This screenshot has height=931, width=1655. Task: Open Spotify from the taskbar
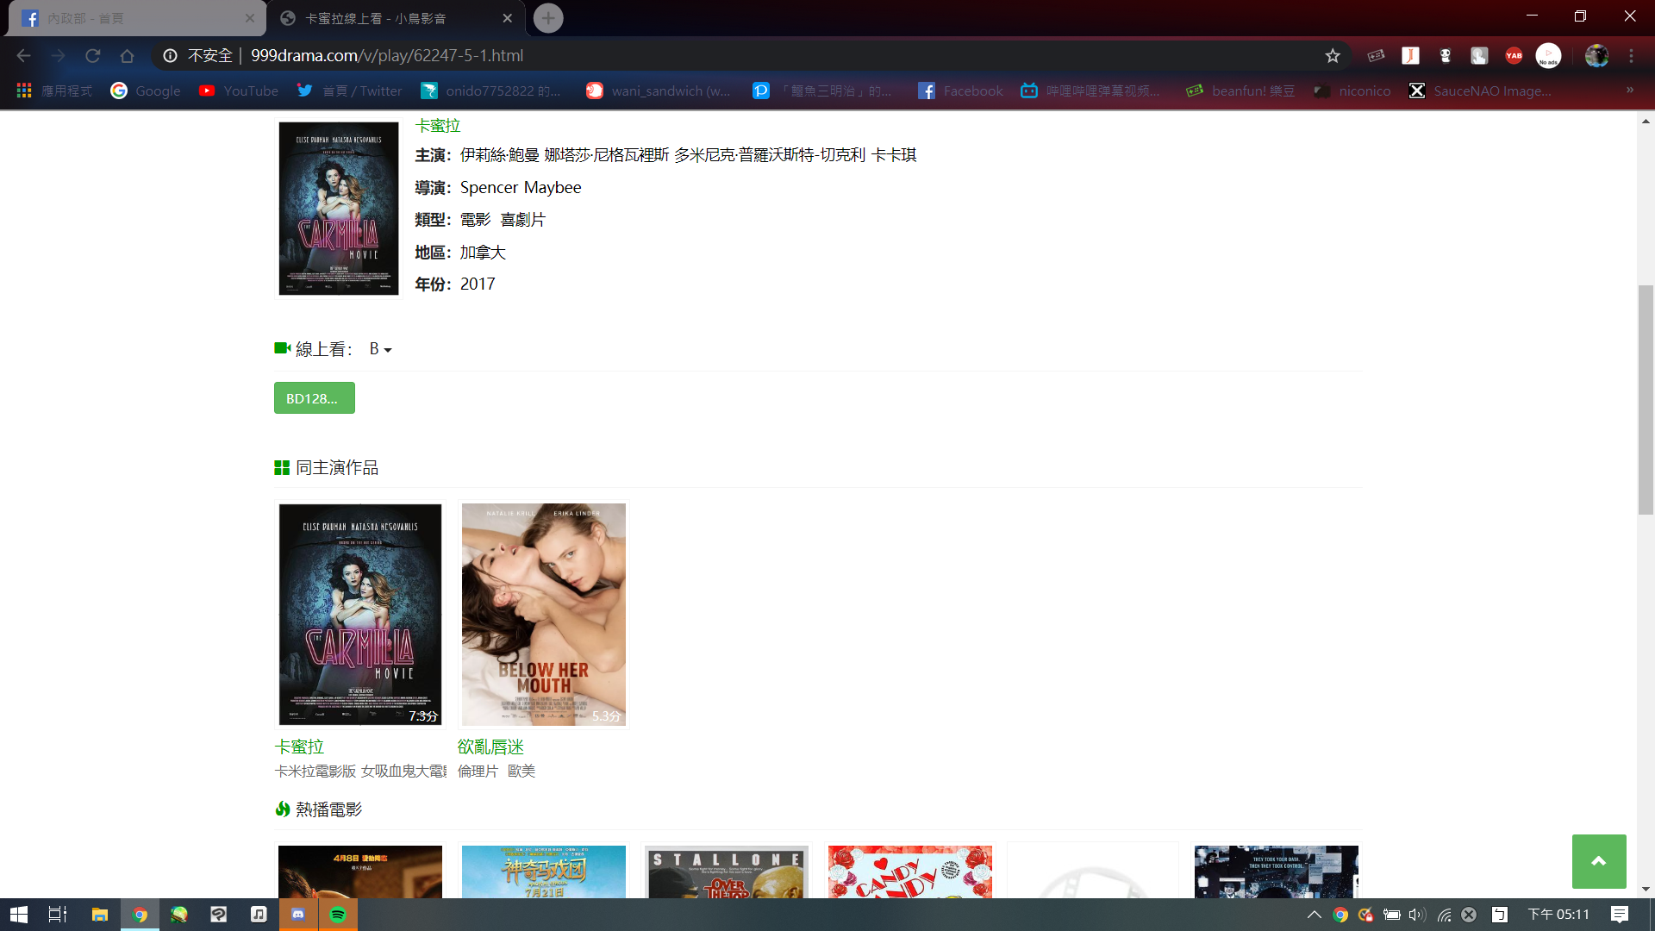tap(338, 915)
